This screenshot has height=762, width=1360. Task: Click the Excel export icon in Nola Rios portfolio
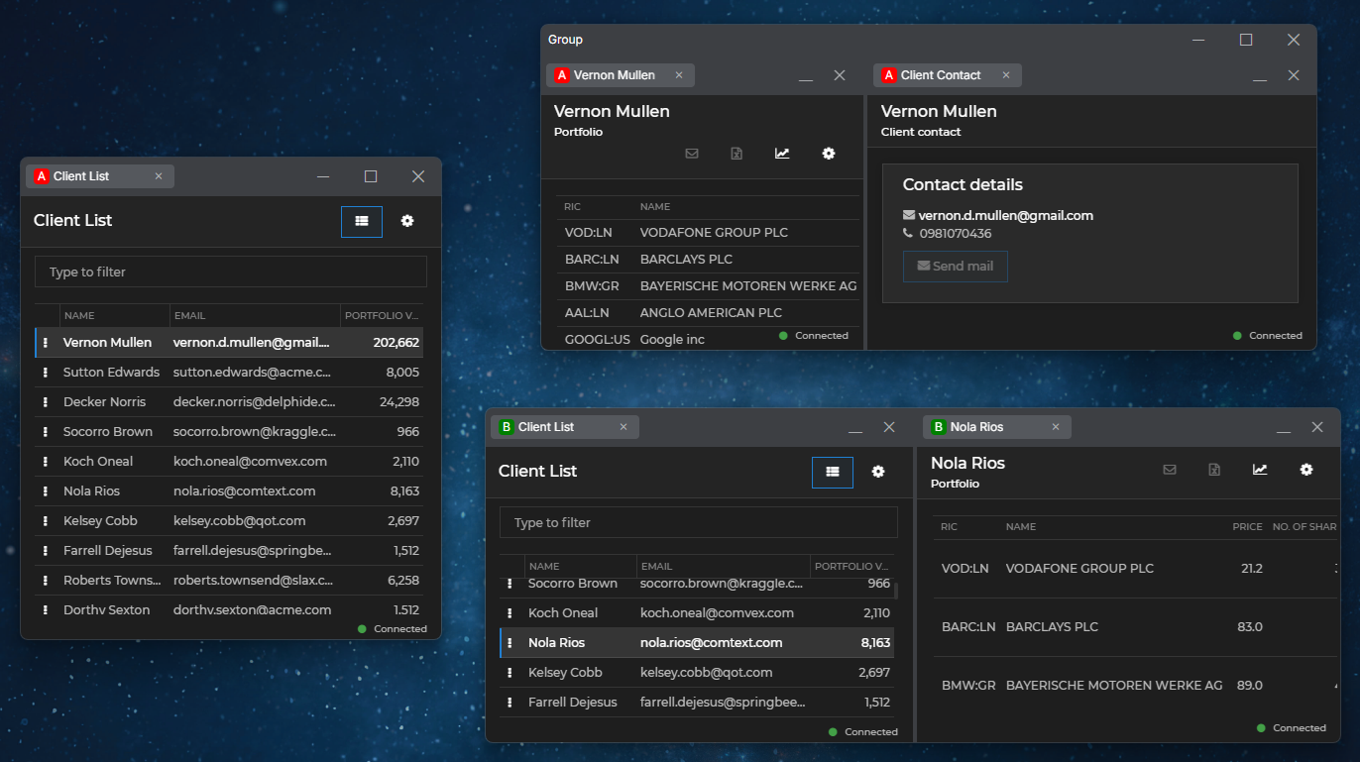click(x=1214, y=469)
